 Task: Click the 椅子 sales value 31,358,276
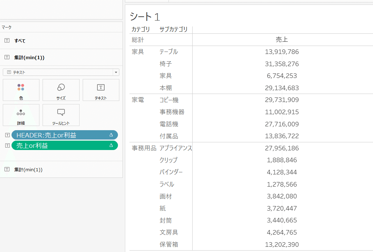(x=282, y=64)
